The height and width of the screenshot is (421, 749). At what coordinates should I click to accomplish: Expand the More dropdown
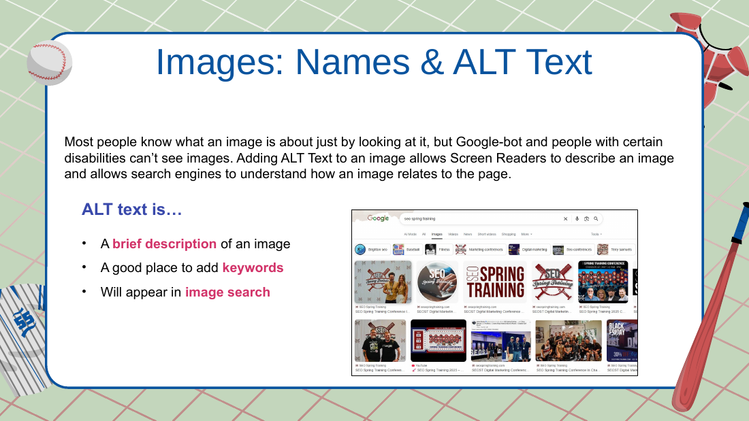[x=526, y=235]
